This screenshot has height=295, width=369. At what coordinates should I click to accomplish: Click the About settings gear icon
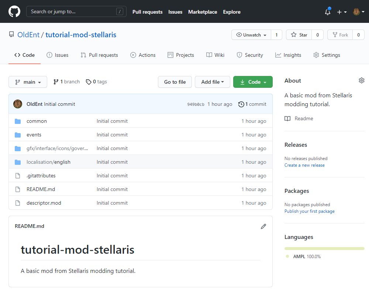pyautogui.click(x=361, y=80)
